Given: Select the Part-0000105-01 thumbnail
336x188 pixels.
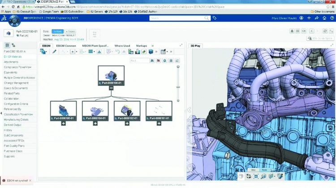Looking at the screenshot, I should coord(64,111).
